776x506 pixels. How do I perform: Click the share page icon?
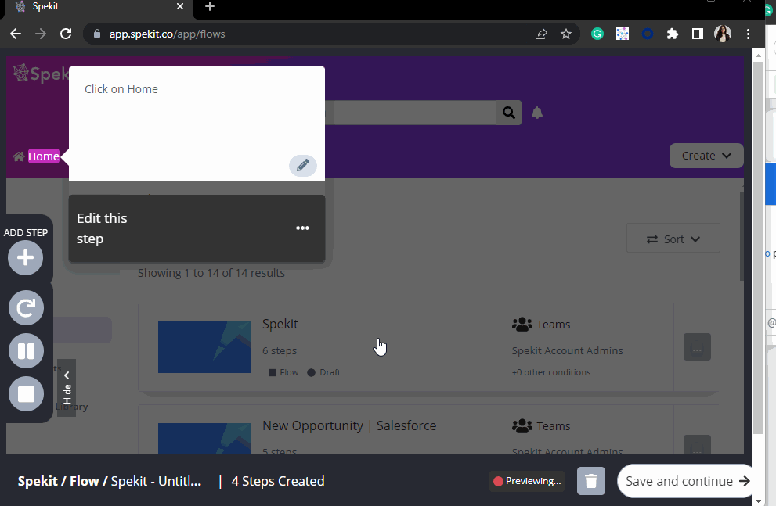pyautogui.click(x=541, y=34)
